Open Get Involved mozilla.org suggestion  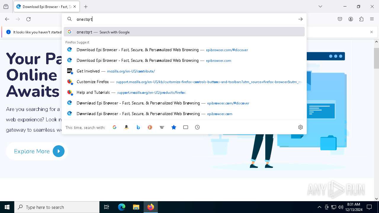(184, 71)
